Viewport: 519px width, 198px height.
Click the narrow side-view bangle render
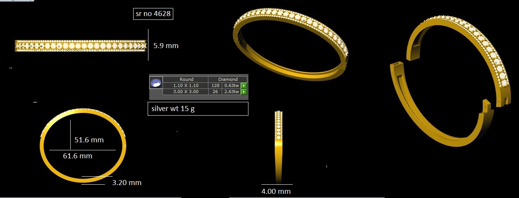[278, 147]
